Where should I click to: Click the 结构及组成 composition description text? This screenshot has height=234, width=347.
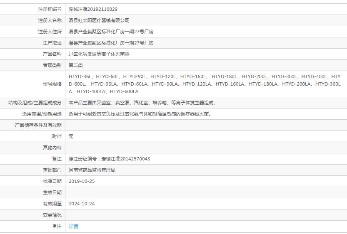tap(142, 103)
